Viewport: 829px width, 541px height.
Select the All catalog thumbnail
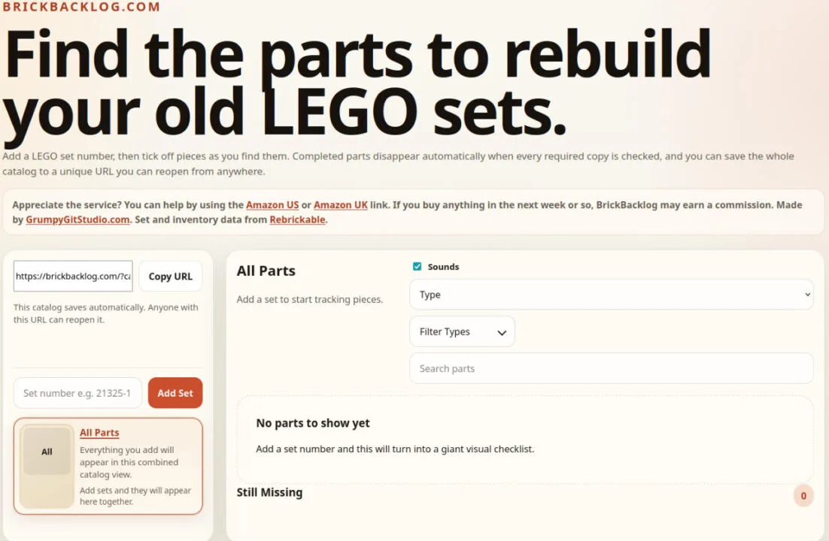tap(47, 452)
